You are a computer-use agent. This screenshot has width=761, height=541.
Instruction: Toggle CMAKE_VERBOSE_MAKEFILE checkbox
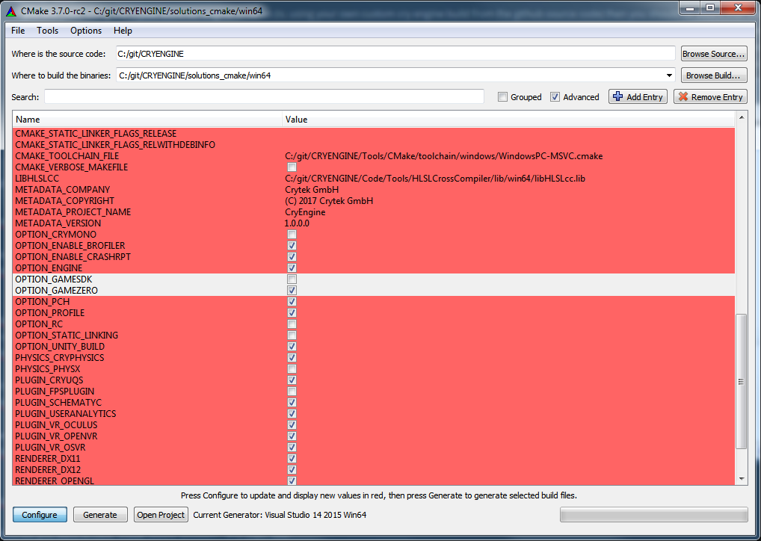click(x=292, y=167)
